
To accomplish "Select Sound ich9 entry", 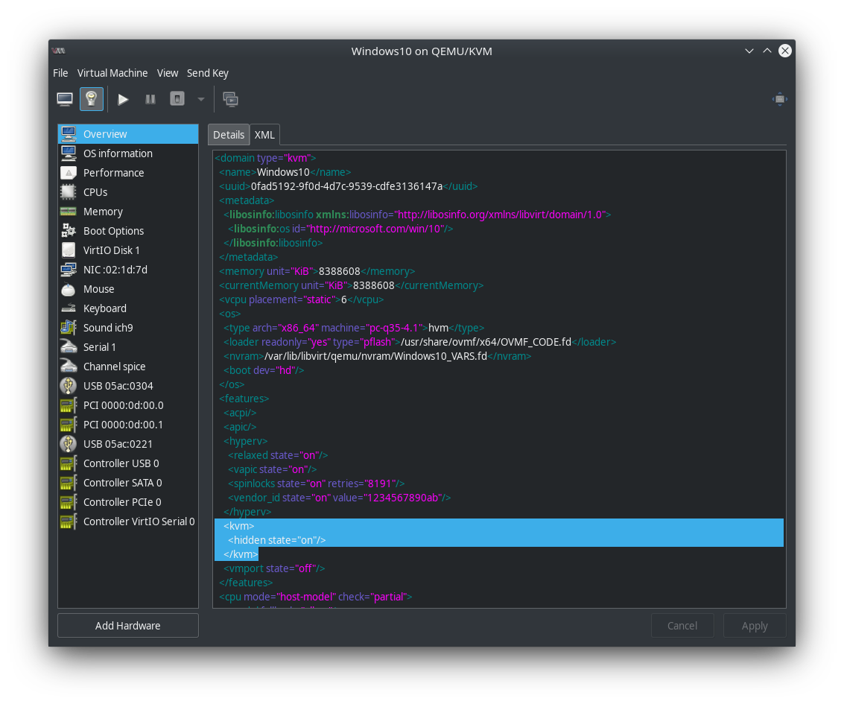I will coord(128,328).
